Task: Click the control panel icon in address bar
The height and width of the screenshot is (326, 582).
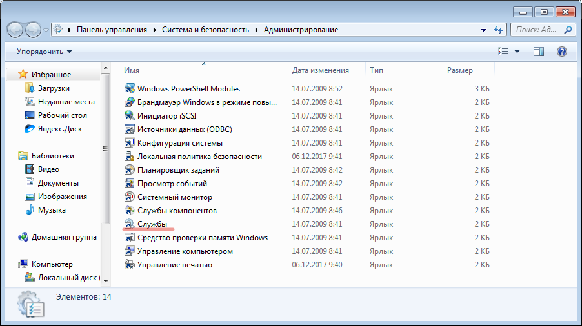Action: click(59, 30)
